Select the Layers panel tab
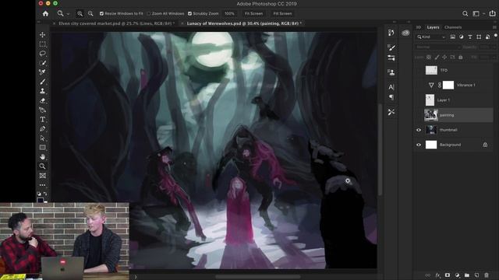The image size is (499, 280). tap(433, 27)
